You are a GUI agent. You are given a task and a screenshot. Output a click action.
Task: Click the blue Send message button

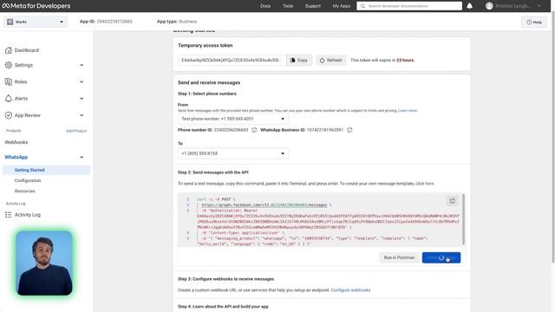click(x=441, y=257)
